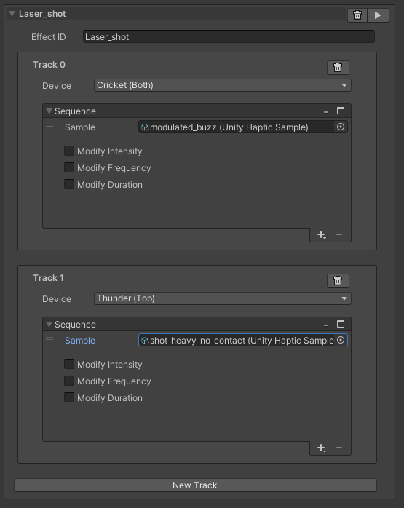Click the Track 1 Sequence minus size button
The image size is (404, 508).
coord(325,325)
